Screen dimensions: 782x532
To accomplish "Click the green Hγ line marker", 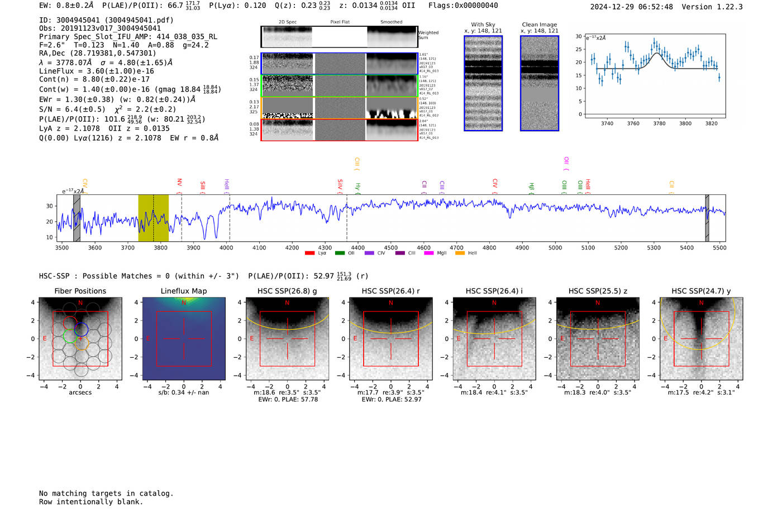I will pos(358,189).
